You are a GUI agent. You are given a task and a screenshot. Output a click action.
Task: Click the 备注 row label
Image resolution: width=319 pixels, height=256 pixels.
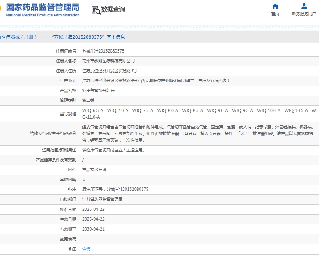72,189
